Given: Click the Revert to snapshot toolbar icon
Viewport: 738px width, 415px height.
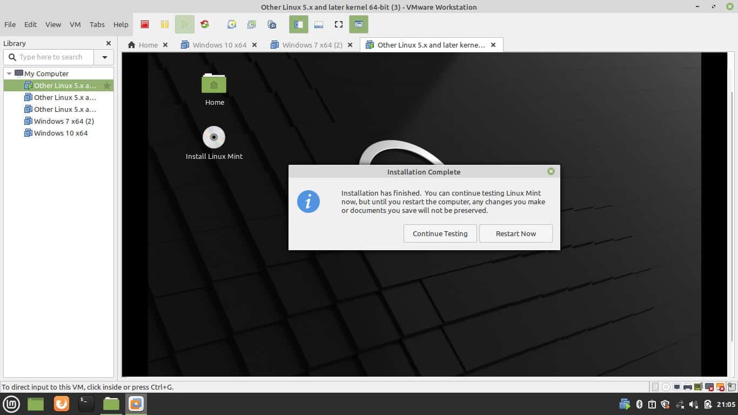Looking at the screenshot, I should click(x=252, y=24).
